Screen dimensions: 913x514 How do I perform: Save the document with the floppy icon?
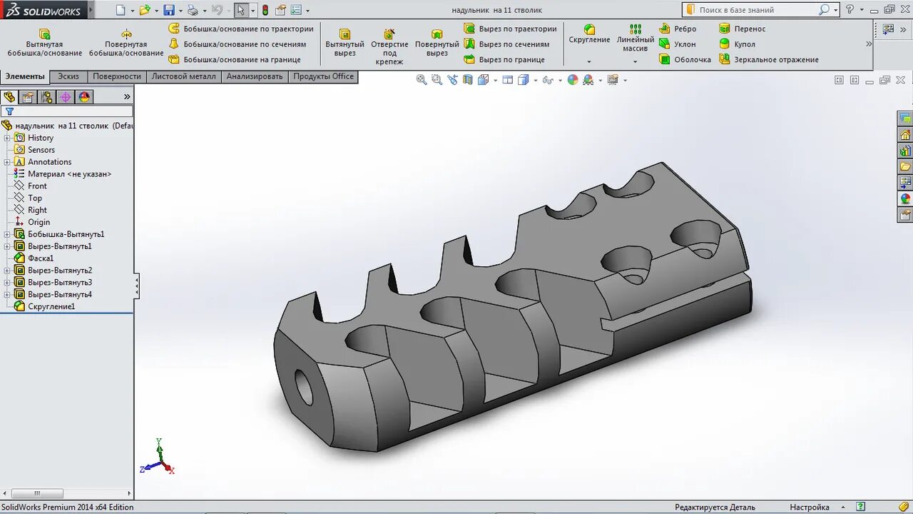(x=169, y=10)
